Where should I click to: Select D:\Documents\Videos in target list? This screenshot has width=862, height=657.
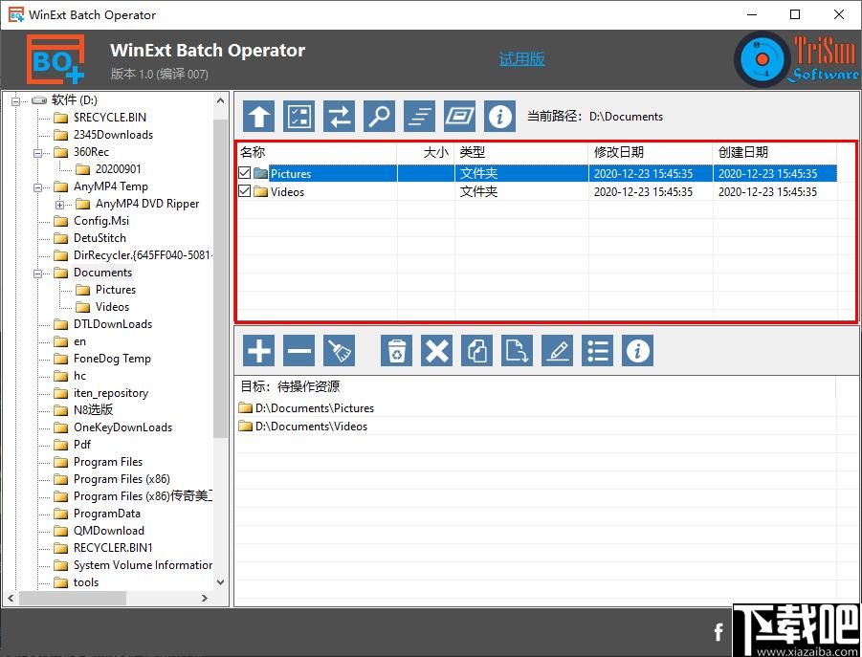pos(311,427)
